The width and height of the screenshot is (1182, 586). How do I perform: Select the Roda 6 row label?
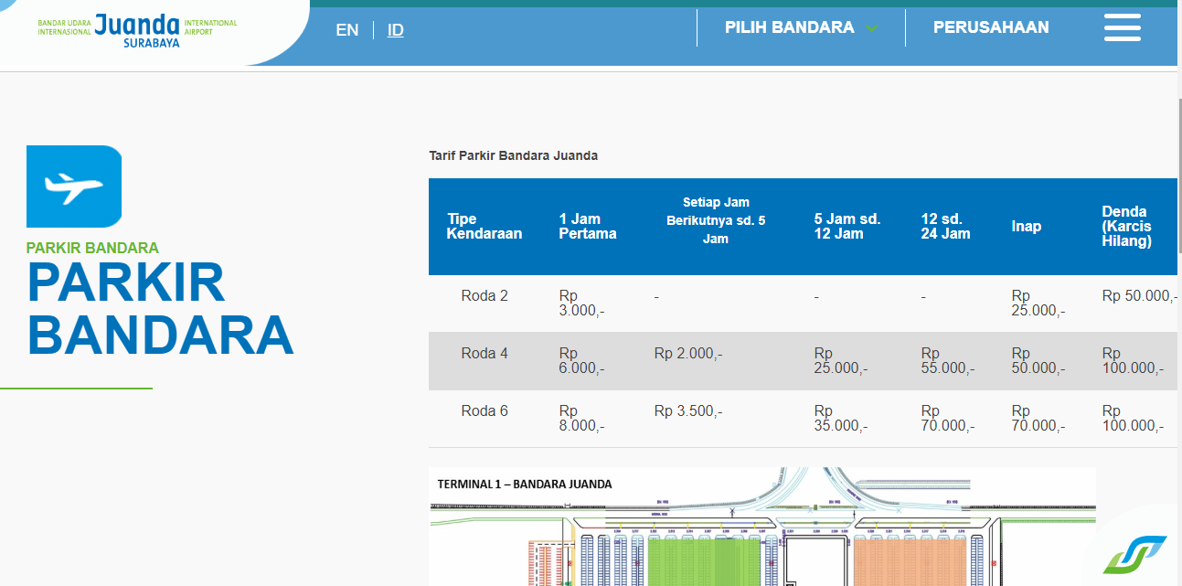(x=485, y=411)
